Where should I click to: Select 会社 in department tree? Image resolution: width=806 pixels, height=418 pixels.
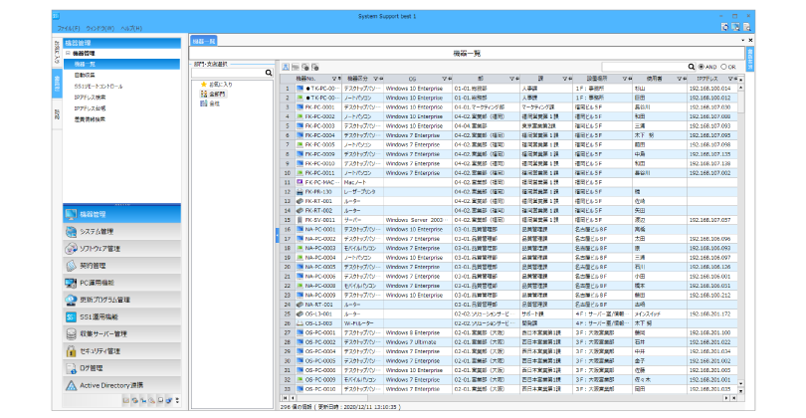point(210,104)
